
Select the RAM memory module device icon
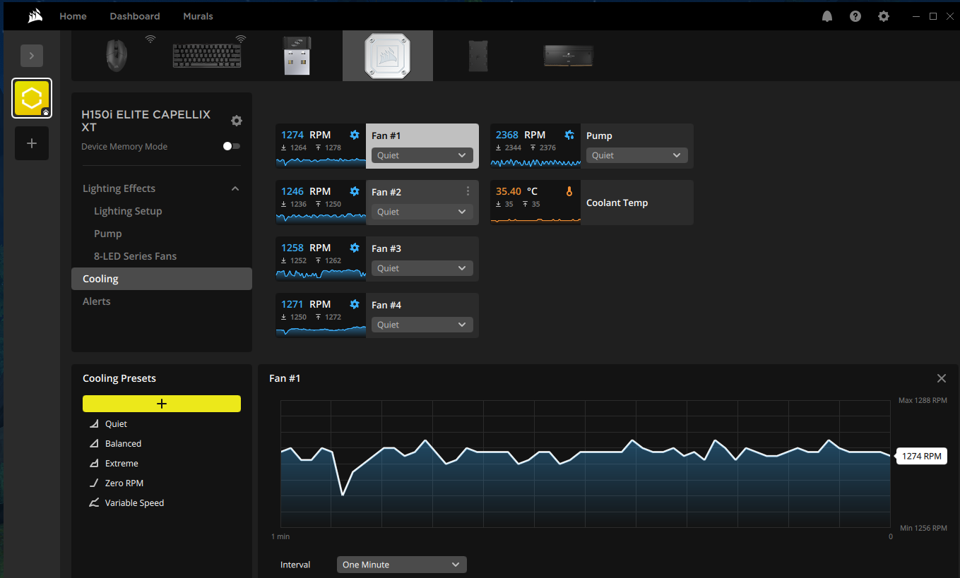pos(568,56)
